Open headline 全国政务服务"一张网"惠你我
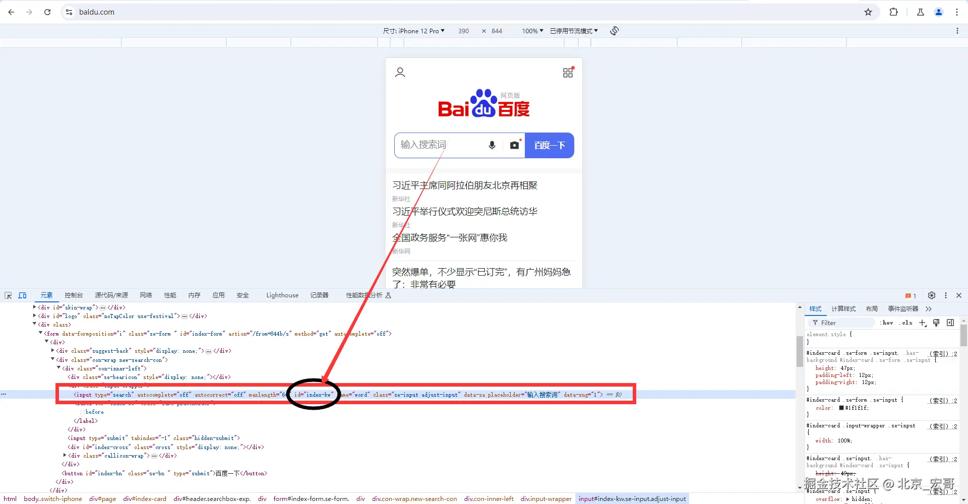Screen dimensions: 968x504 pos(450,237)
